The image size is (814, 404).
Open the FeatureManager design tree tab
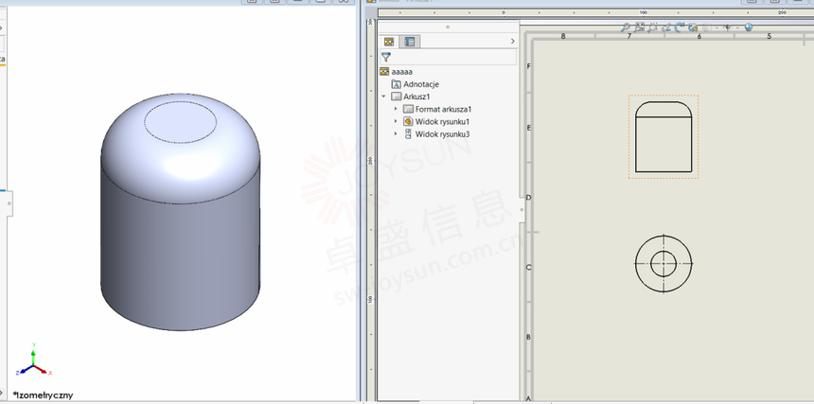(388, 42)
